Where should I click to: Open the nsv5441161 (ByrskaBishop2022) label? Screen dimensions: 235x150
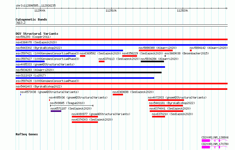[172, 103]
